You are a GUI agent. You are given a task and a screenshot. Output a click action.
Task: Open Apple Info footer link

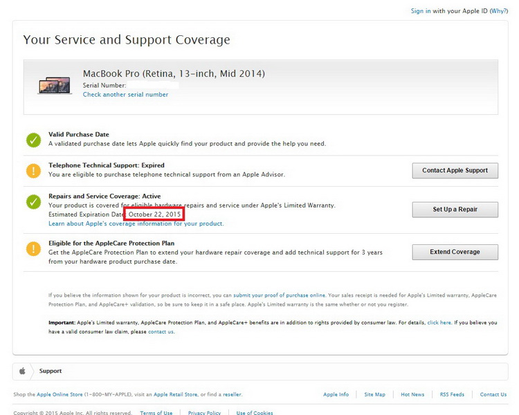[x=336, y=394]
